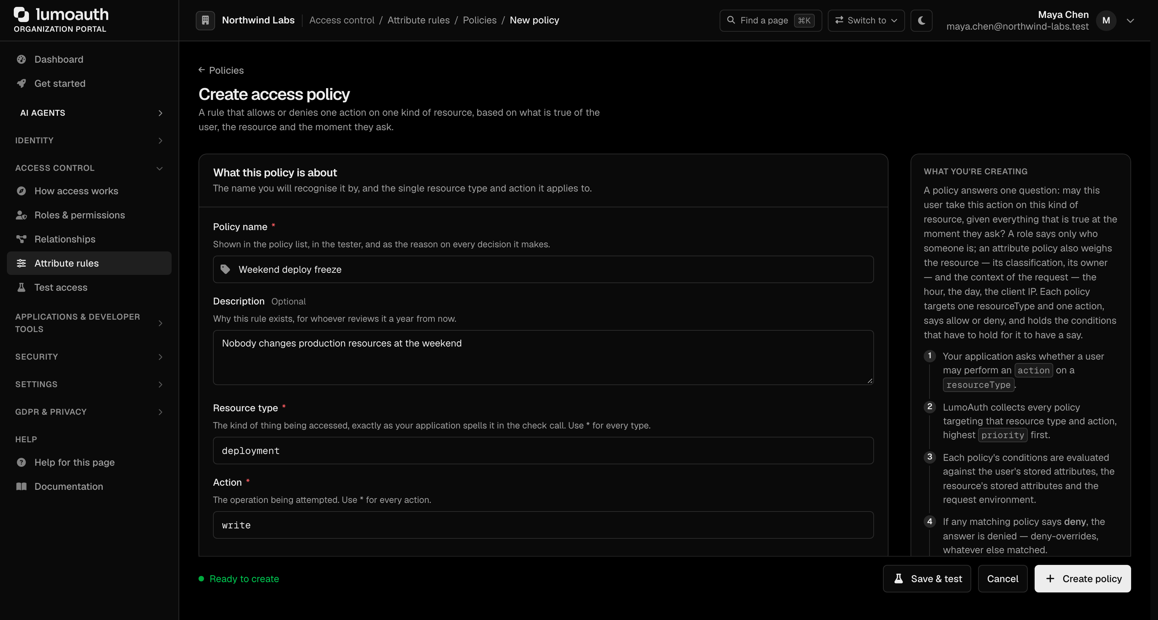Image resolution: width=1158 pixels, height=620 pixels.
Task: Click the Attribute rules sliders icon
Action: 21,263
